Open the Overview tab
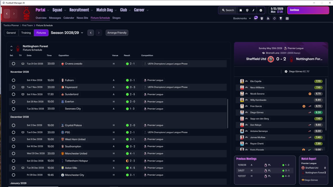The width and height of the screenshot is (333, 187). (41, 18)
